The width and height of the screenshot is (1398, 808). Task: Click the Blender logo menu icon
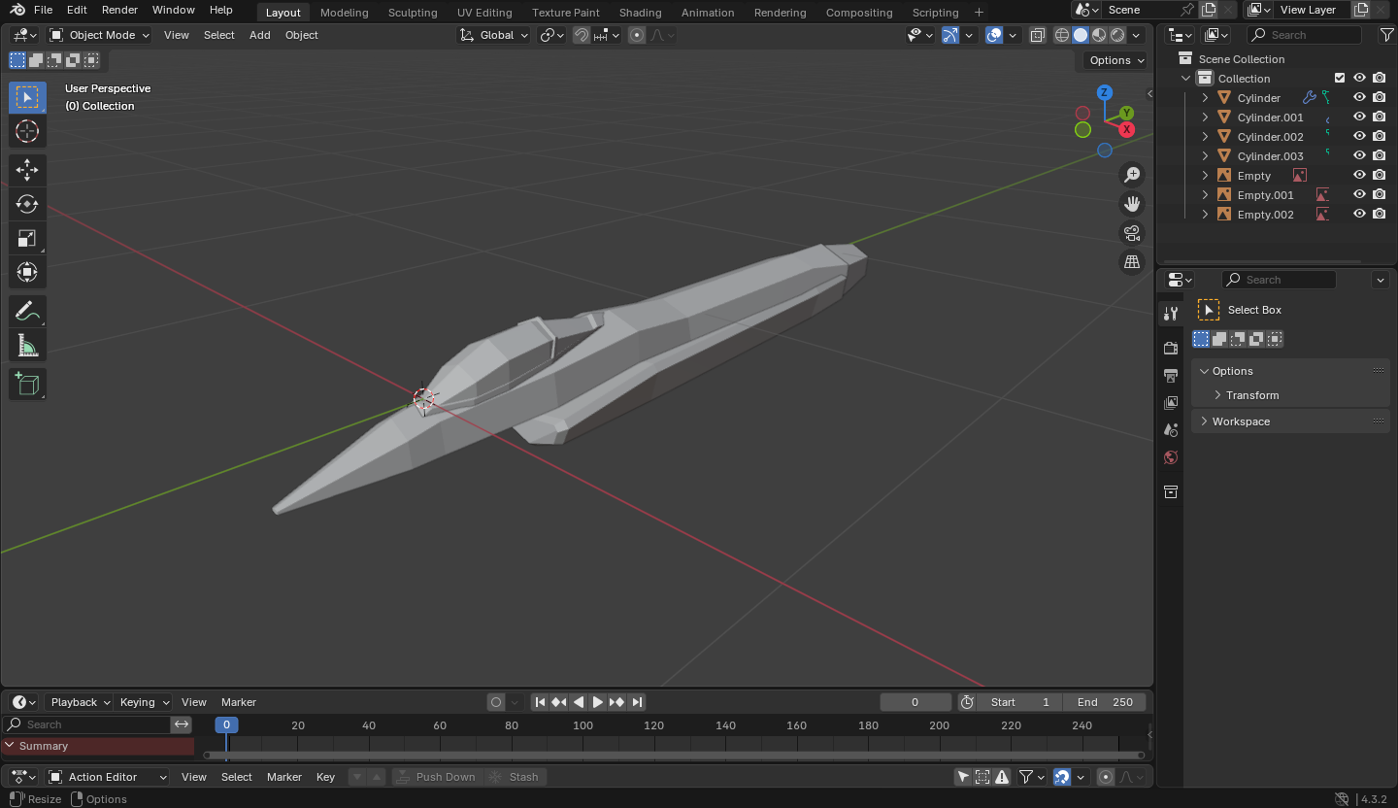pyautogui.click(x=17, y=10)
